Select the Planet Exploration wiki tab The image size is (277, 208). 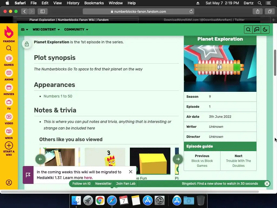click(69, 20)
